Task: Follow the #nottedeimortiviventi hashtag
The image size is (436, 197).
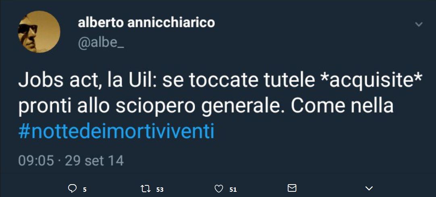Action: [116, 132]
